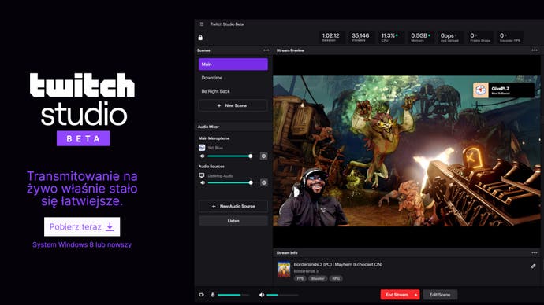
Task: Toggle the microphone icon in bottom bar
Action: click(x=213, y=295)
